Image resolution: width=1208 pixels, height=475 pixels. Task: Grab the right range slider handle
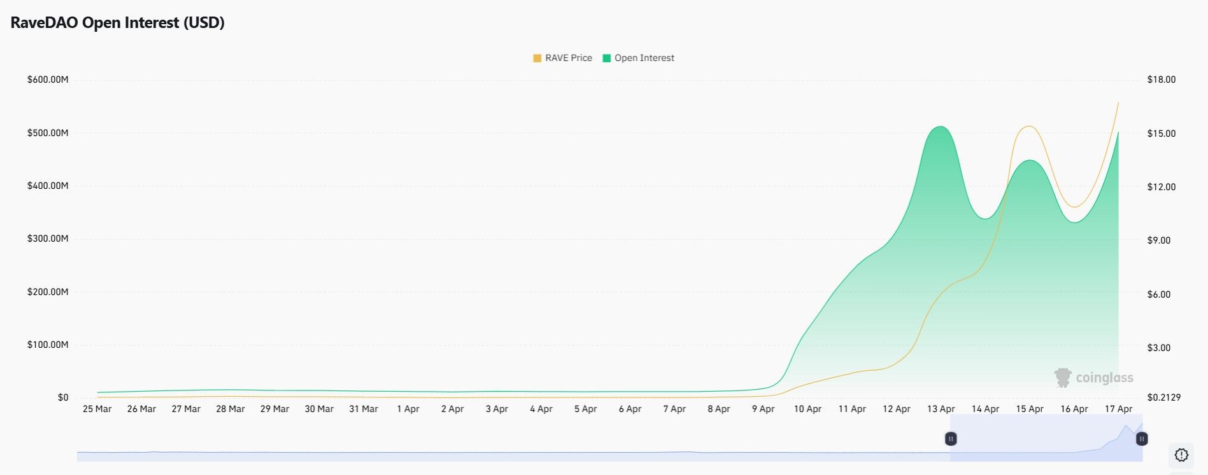(1142, 439)
